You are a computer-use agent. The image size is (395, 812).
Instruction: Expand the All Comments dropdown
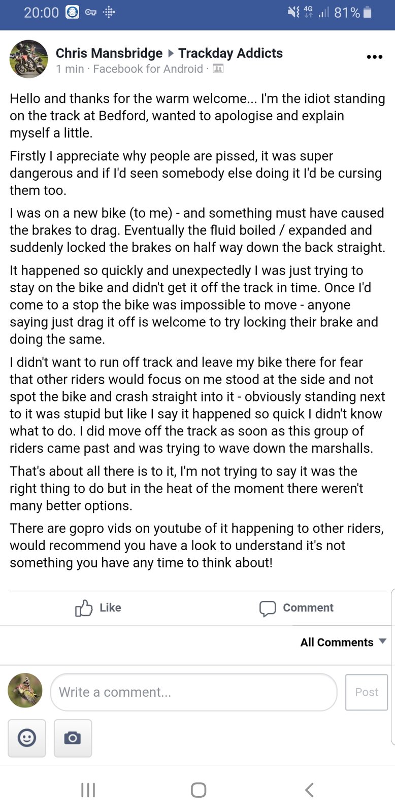tap(343, 642)
